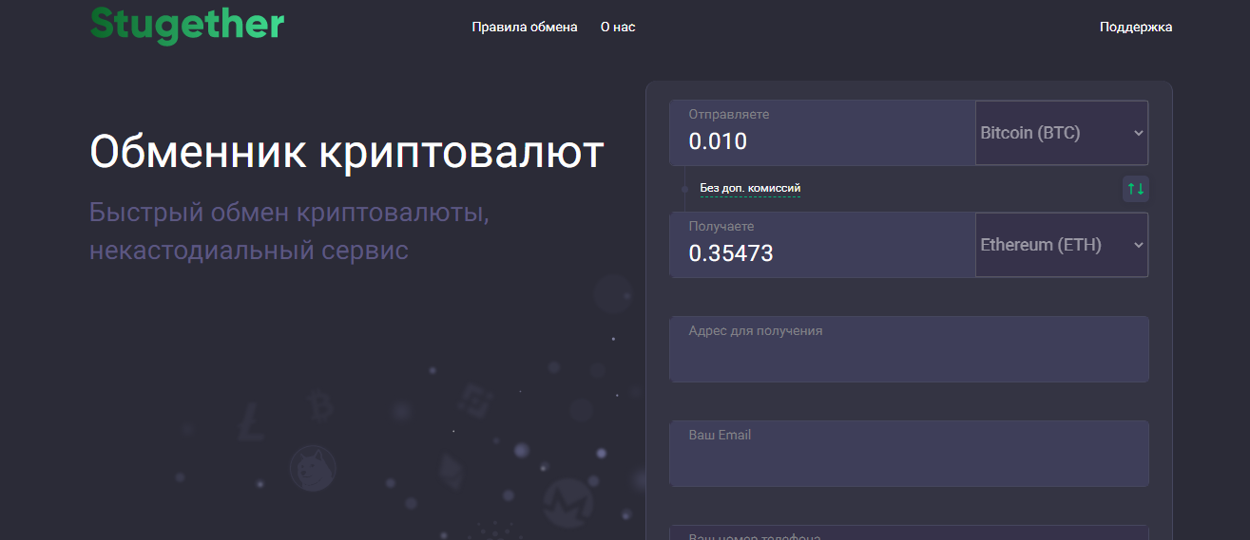The width and height of the screenshot is (1250, 540).
Task: Focus the Адрес для получения field
Action: pos(910,349)
